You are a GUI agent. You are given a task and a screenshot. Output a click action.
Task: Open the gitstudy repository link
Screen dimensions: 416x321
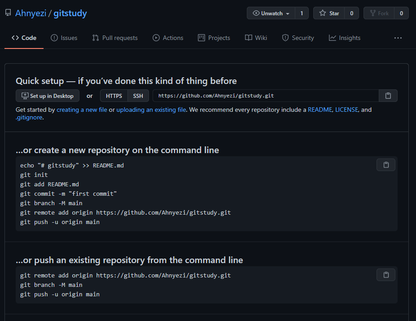[x=70, y=13]
